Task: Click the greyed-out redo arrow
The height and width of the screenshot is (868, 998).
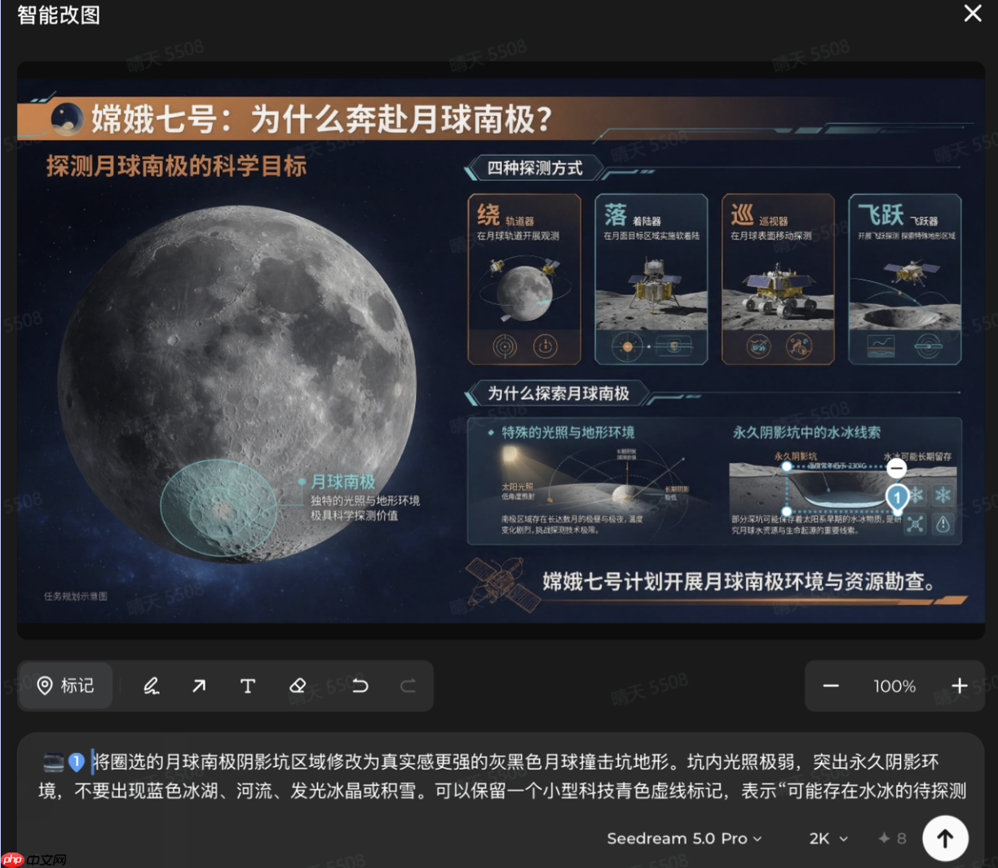Action: click(408, 685)
